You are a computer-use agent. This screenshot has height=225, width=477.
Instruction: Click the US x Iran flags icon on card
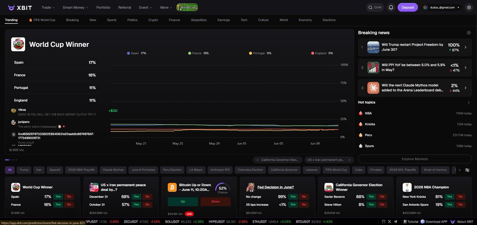pyautogui.click(x=94, y=187)
